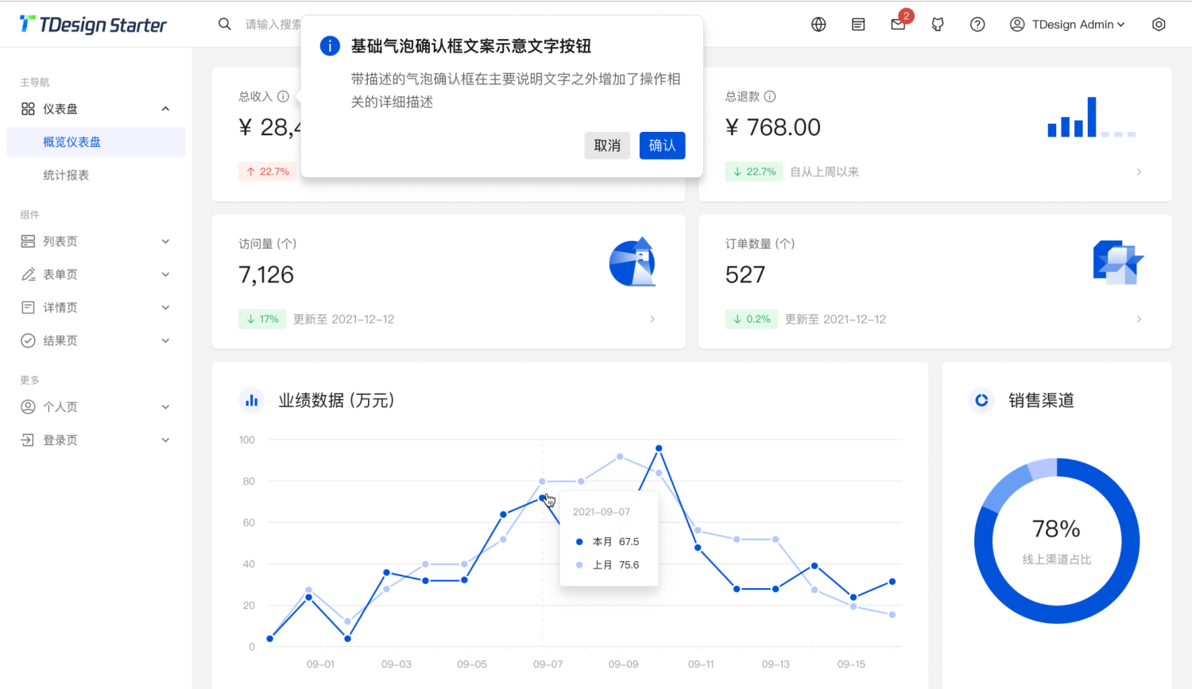The height and width of the screenshot is (689, 1192).
Task: Select 统计报表 in the sidebar
Action: pos(66,175)
